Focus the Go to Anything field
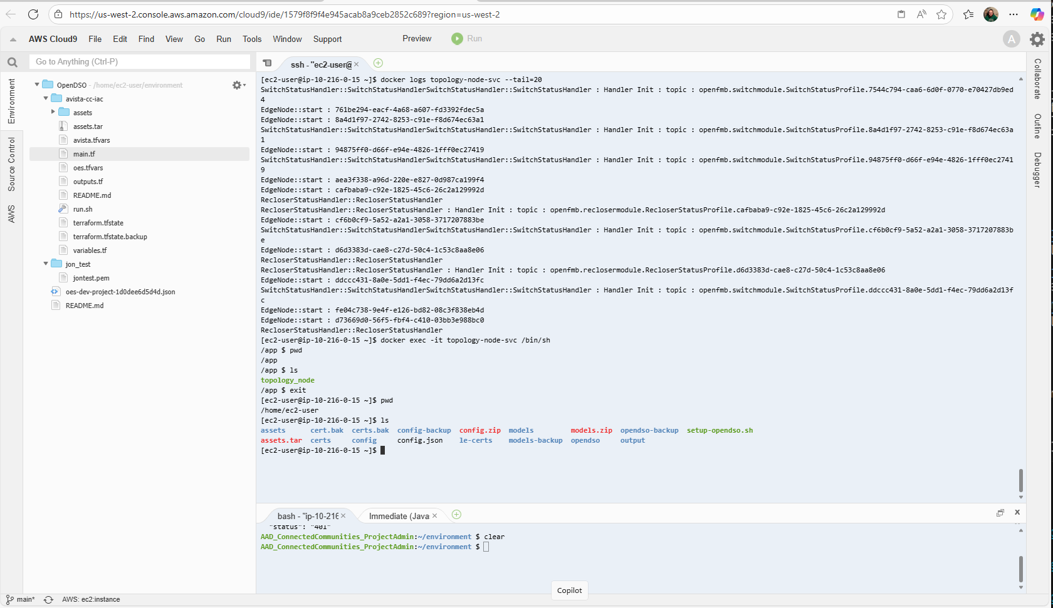1053x608 pixels. click(x=140, y=61)
